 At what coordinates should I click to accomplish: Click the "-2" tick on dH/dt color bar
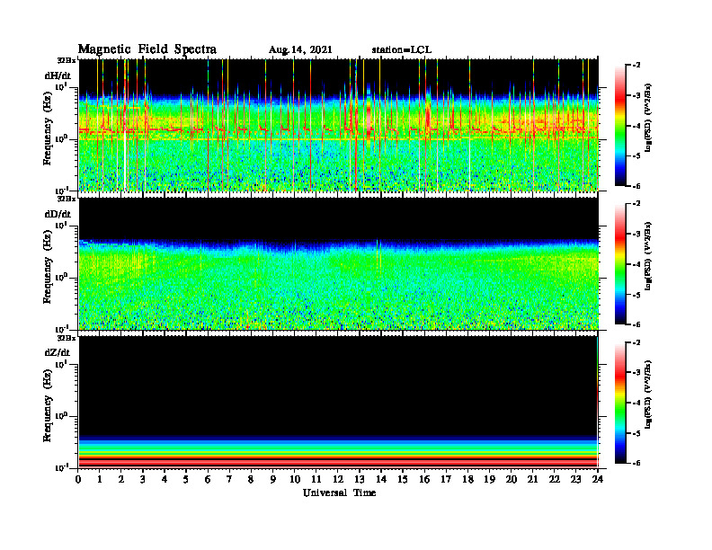tap(636, 66)
